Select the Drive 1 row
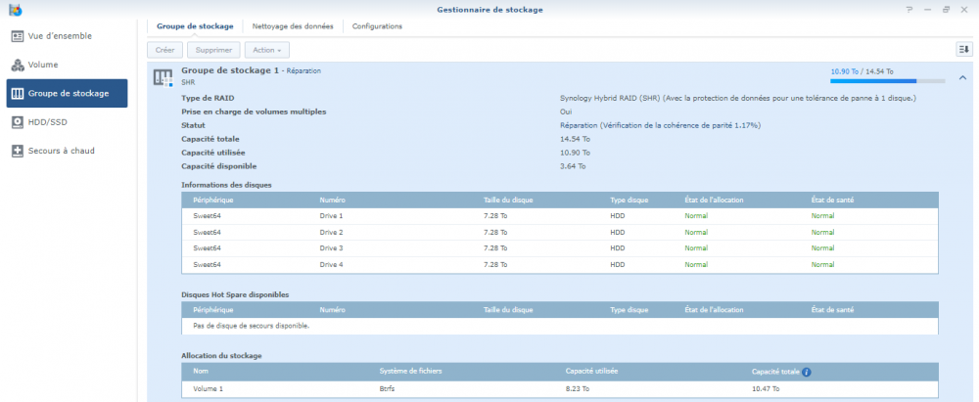This screenshot has height=402, width=979. [560, 215]
